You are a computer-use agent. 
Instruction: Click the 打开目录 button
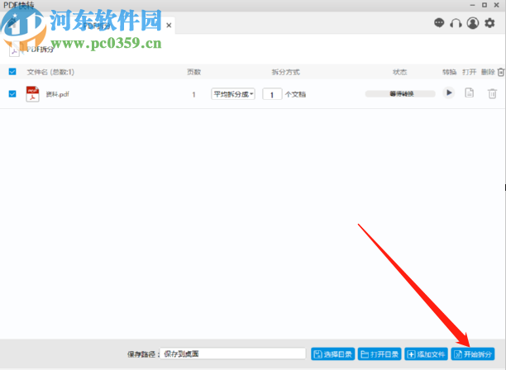click(x=379, y=354)
